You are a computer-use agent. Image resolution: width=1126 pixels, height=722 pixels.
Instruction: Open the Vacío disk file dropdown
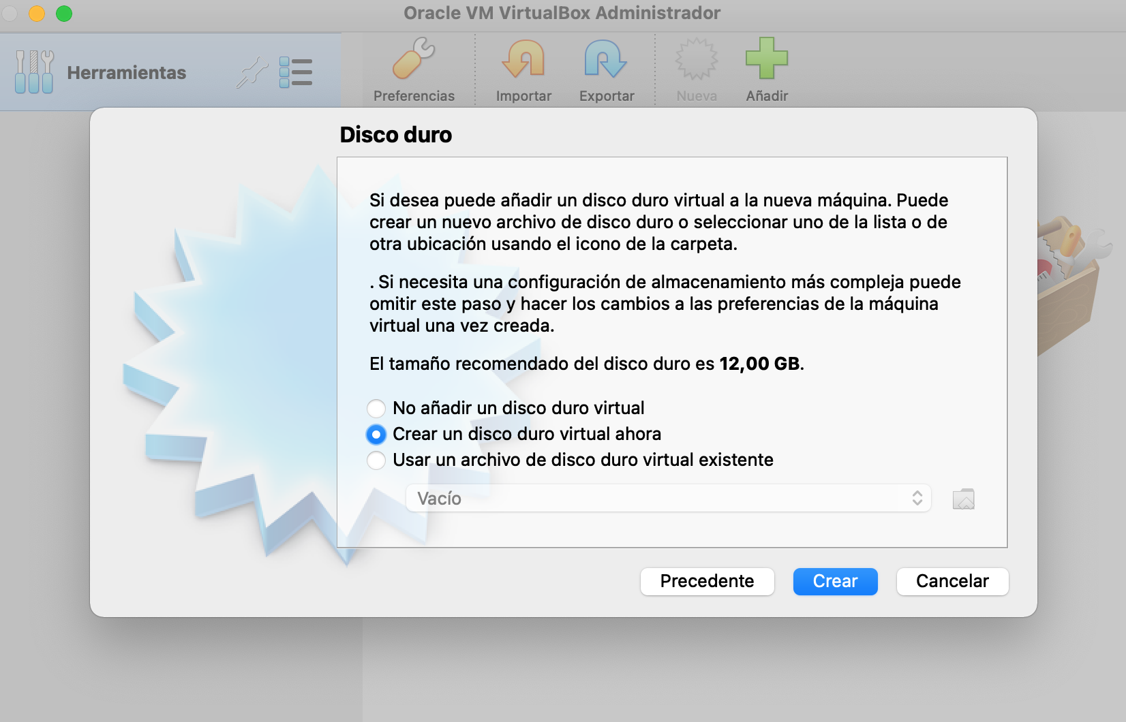point(668,498)
